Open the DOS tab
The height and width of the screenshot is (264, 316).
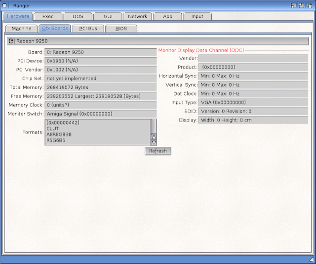[78, 16]
